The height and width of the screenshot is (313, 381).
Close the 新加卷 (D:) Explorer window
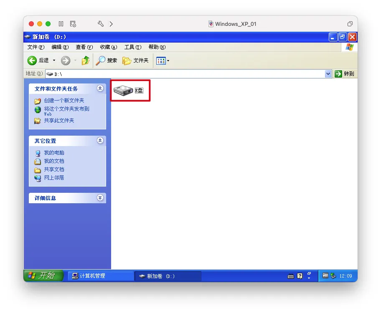(x=352, y=37)
